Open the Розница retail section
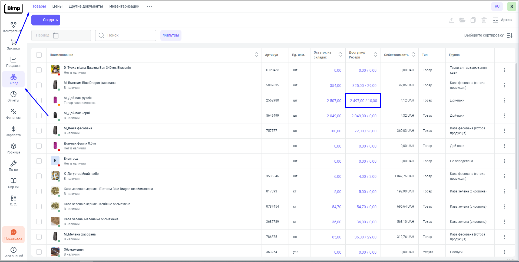This screenshot has height=262, width=519. 13,149
